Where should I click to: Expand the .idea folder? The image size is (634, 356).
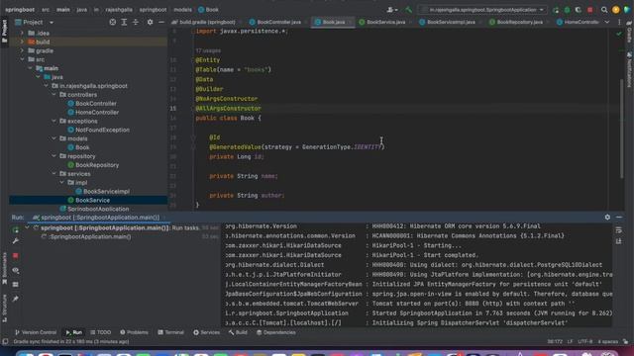(x=22, y=33)
